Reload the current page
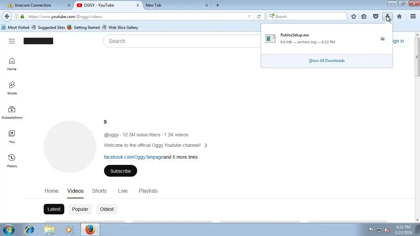The image size is (420, 236). (x=259, y=16)
